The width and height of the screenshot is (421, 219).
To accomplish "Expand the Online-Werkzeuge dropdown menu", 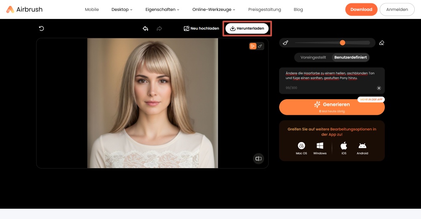I will point(214,9).
